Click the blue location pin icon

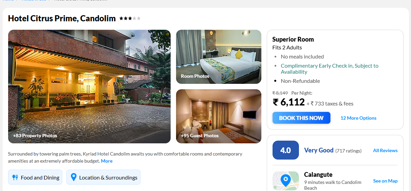[73, 177]
